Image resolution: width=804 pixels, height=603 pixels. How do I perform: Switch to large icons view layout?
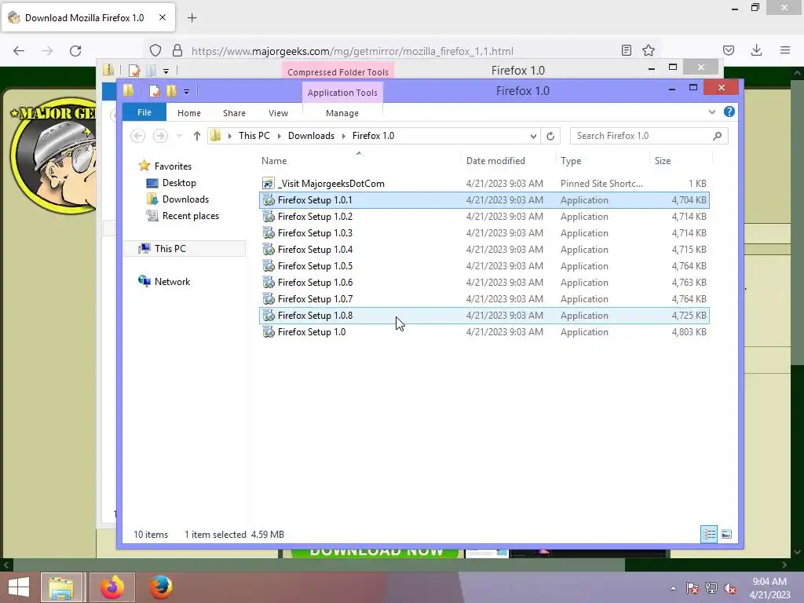(x=726, y=534)
